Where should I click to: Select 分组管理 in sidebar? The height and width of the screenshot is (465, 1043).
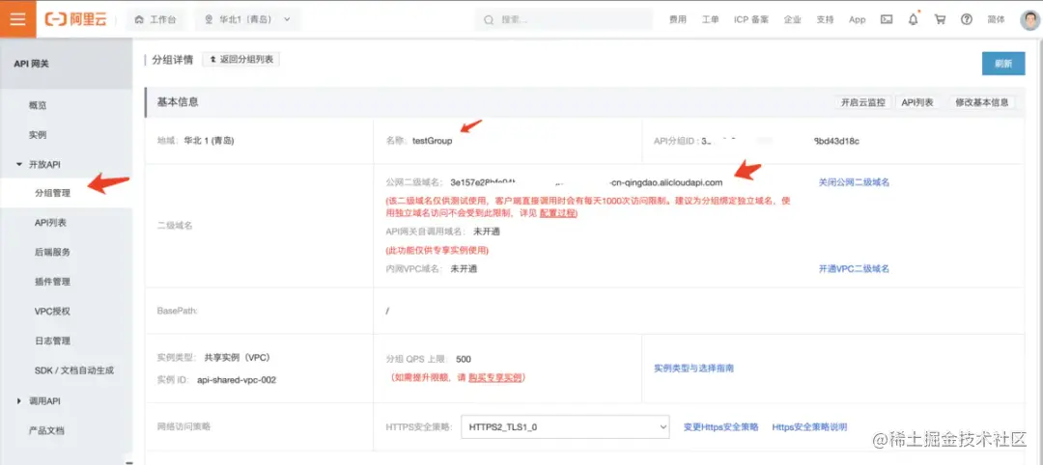click(52, 193)
